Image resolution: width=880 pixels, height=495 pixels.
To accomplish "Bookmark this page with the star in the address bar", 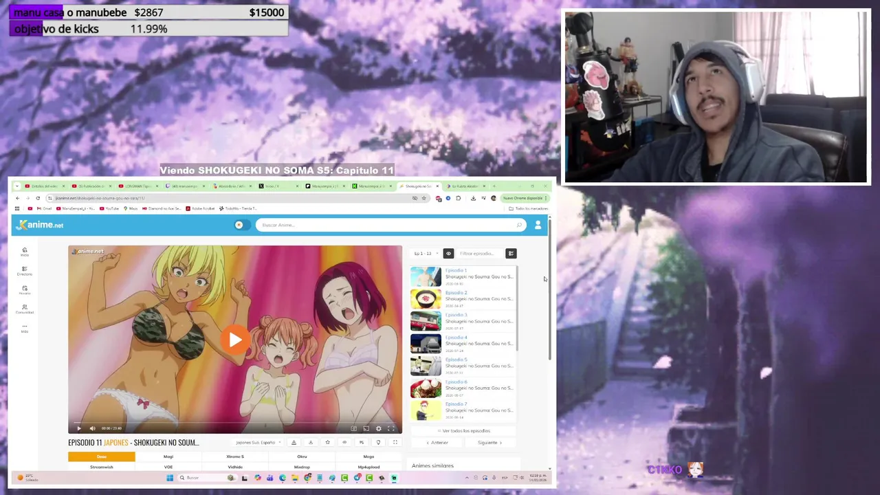I will (x=423, y=198).
